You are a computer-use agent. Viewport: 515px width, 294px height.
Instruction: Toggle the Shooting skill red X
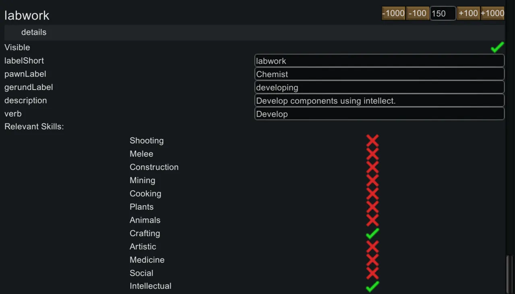372,141
